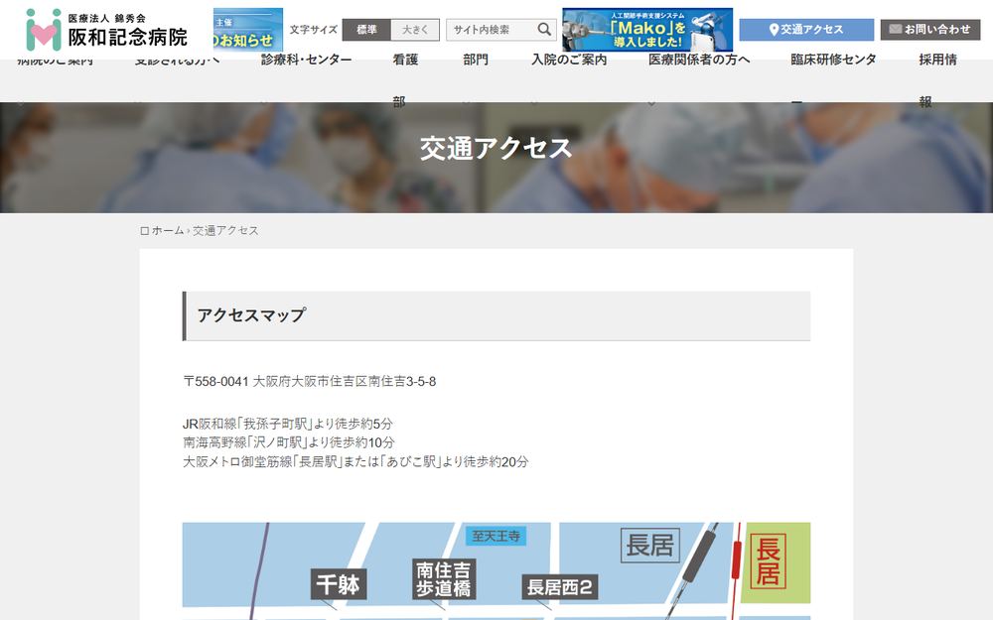Expand 入院のご案内 menu
Image resolution: width=993 pixels, height=620 pixels.
(569, 60)
